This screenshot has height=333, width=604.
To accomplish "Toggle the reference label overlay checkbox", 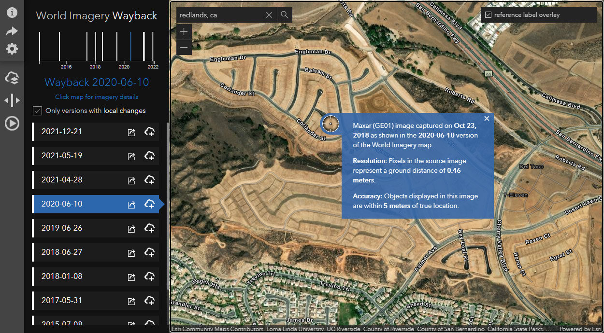I will pyautogui.click(x=488, y=15).
